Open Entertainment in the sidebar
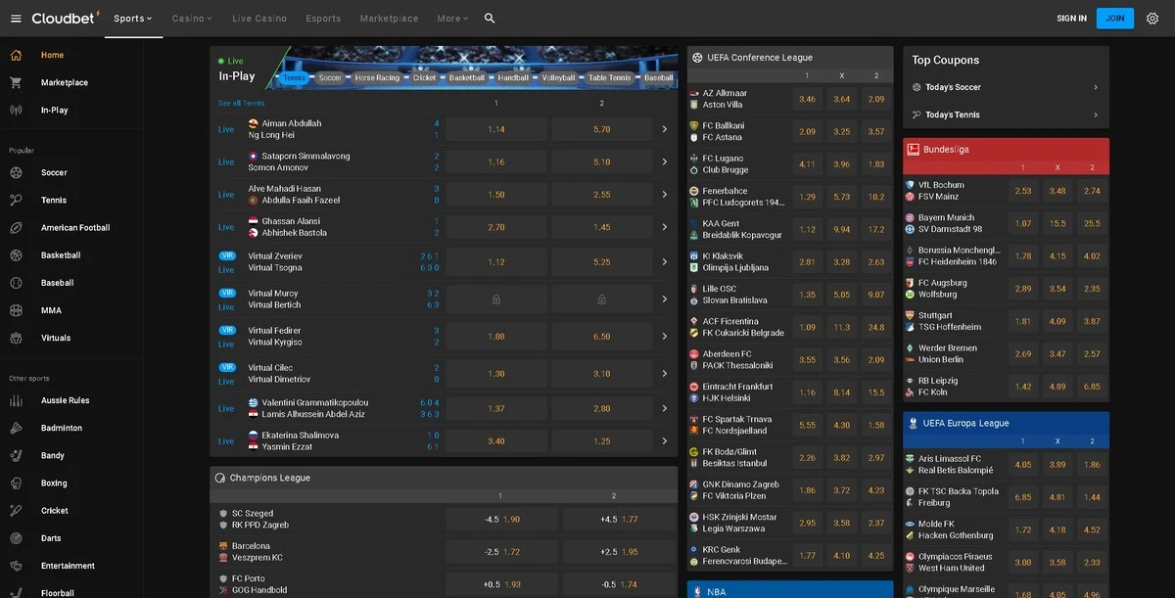 [68, 566]
